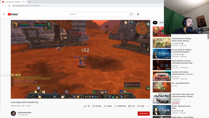Click the DOWNLOAD button
209x118 pixels.
[120, 106]
